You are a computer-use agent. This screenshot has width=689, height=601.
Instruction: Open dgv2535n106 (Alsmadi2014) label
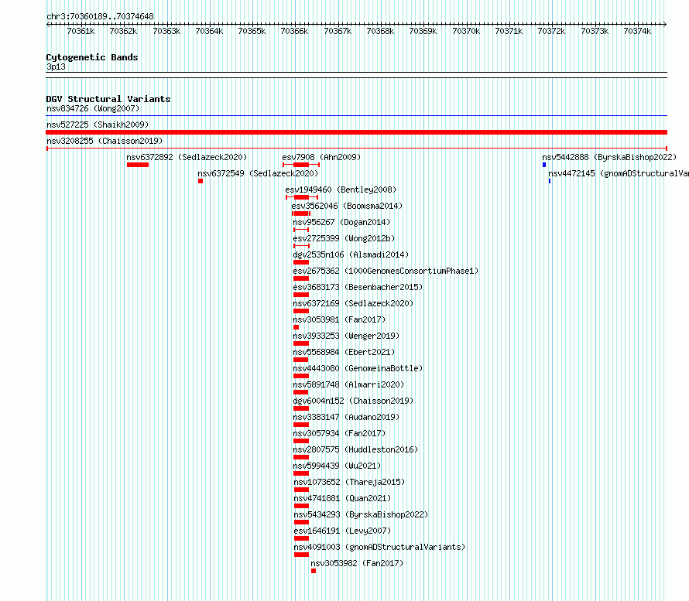pyautogui.click(x=351, y=254)
